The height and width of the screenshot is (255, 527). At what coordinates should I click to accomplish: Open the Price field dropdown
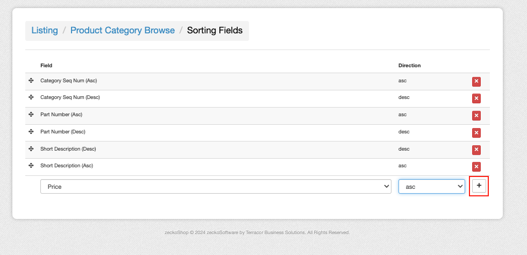pyautogui.click(x=216, y=186)
